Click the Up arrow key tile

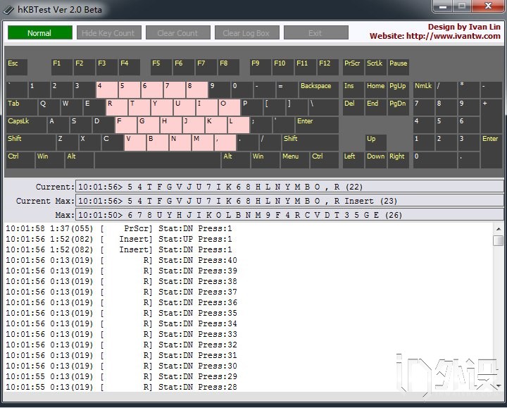click(376, 142)
